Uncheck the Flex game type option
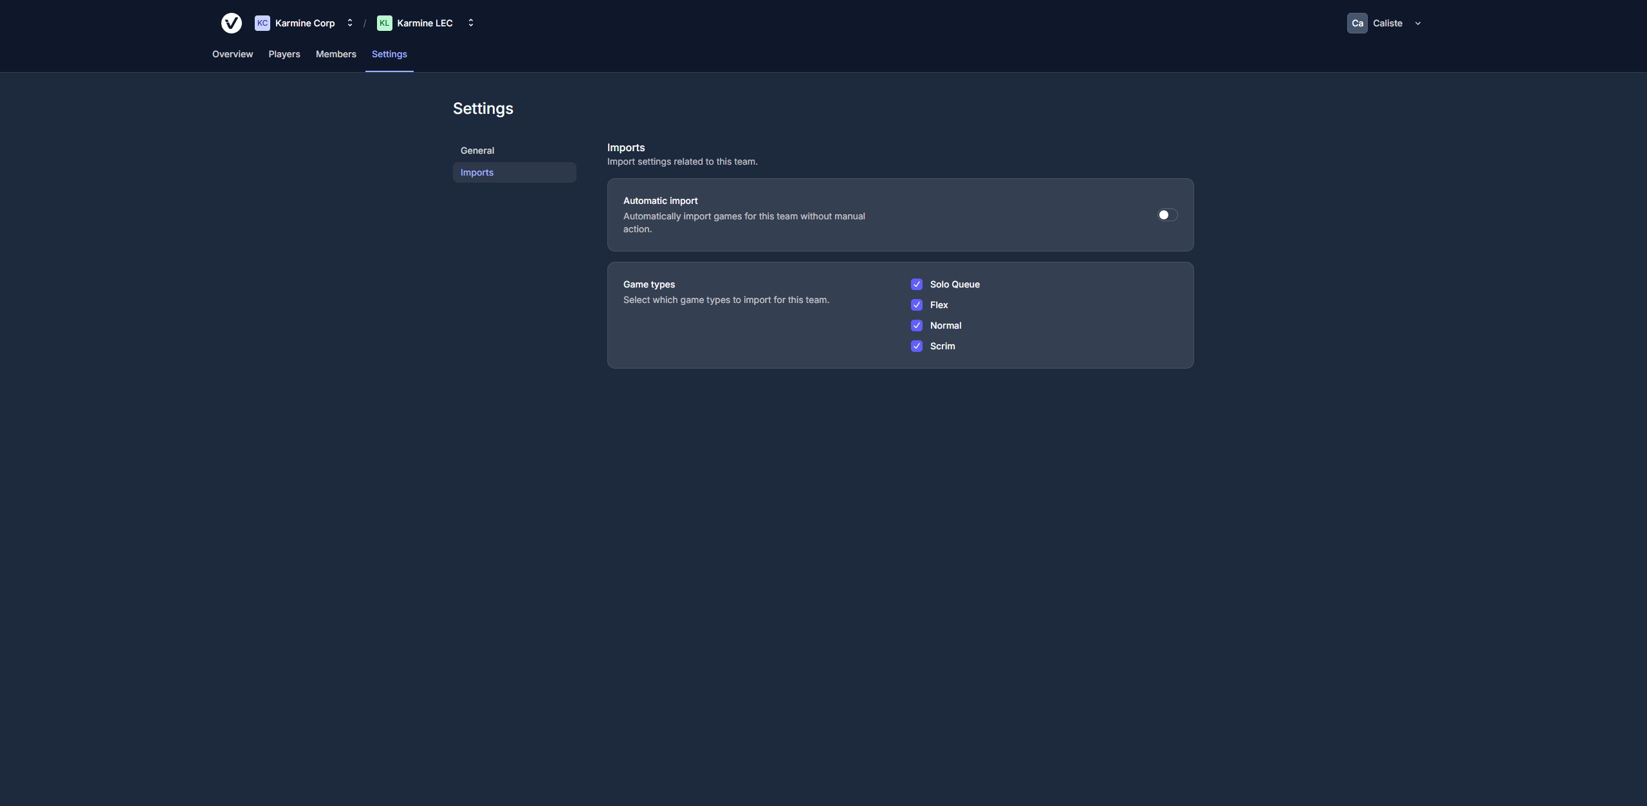 916,304
